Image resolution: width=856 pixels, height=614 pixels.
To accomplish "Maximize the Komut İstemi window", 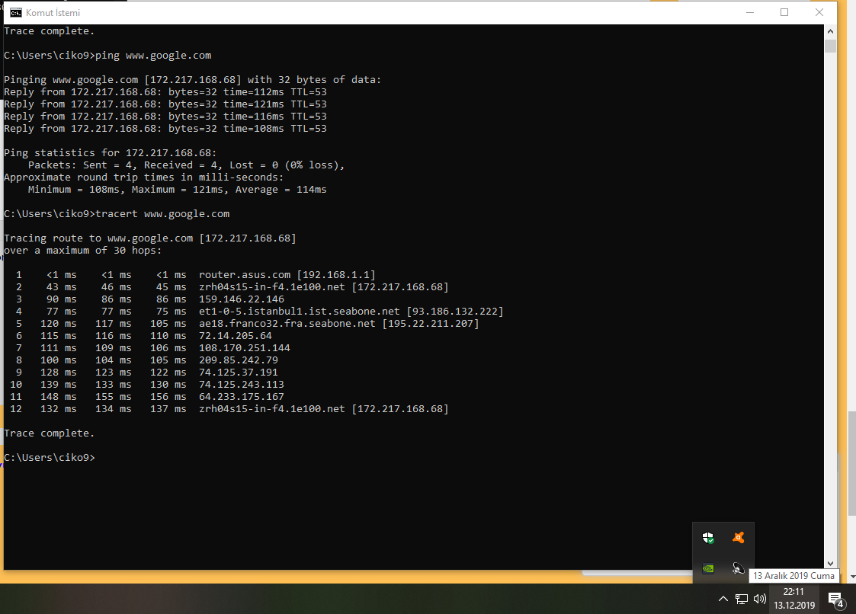I will 784,12.
